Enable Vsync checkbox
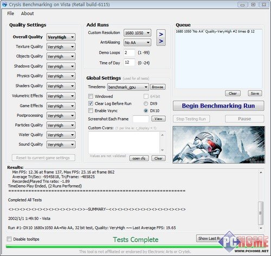 coord(91,110)
